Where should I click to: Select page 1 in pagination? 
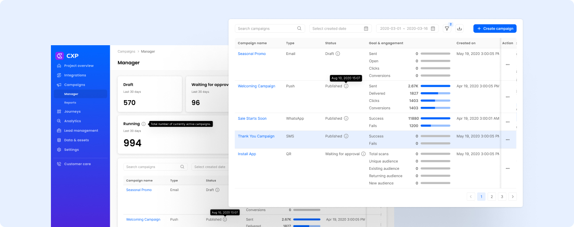coord(481,196)
